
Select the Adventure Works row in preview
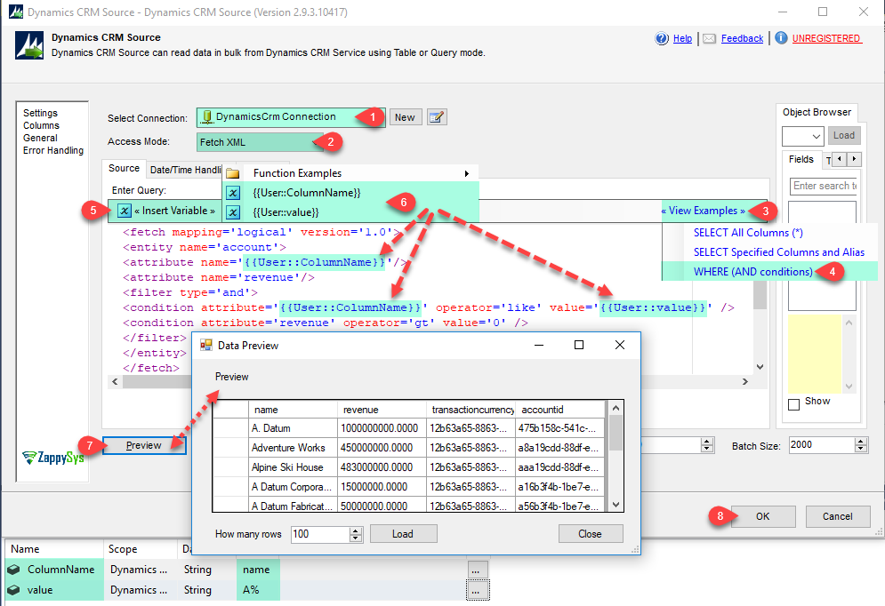click(410, 448)
